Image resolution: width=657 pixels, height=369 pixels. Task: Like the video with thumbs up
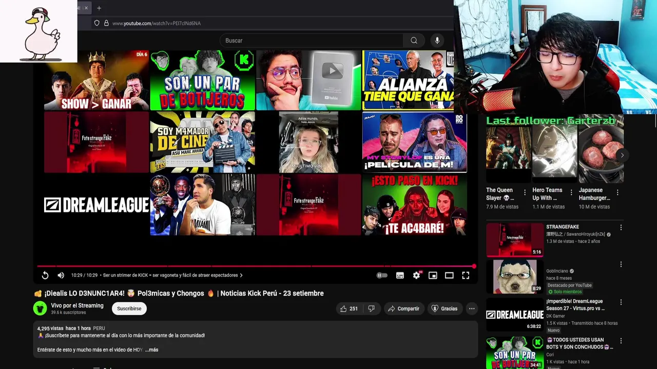[x=349, y=309]
